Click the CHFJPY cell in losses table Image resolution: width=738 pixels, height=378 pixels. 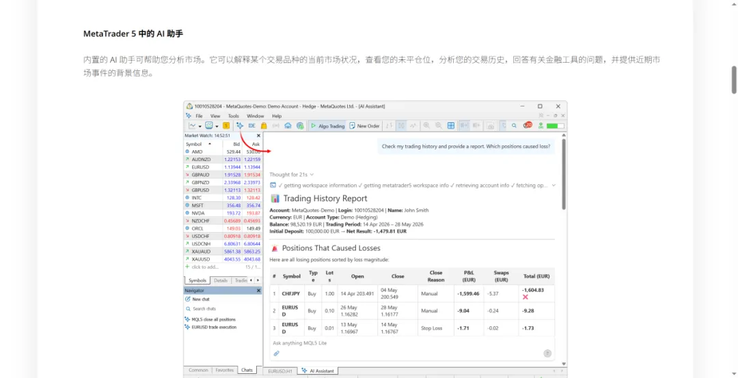(291, 293)
